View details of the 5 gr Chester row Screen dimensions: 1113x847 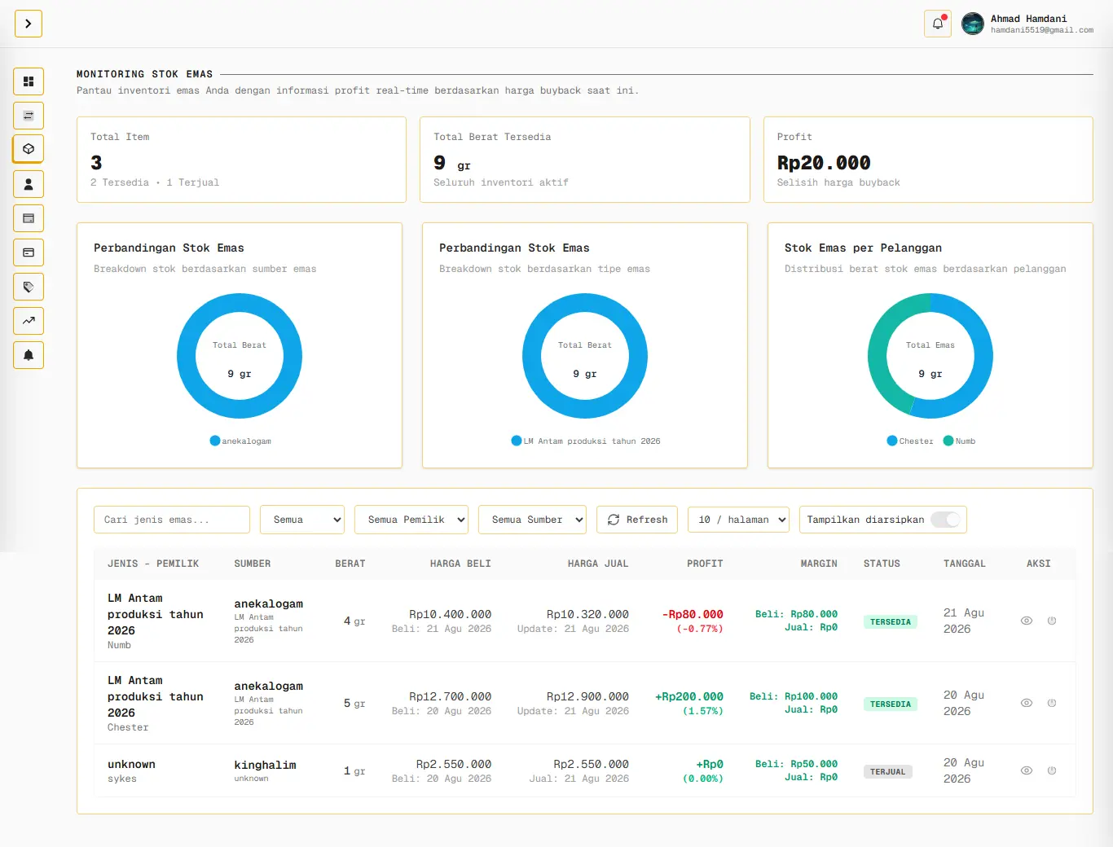pyautogui.click(x=1027, y=703)
